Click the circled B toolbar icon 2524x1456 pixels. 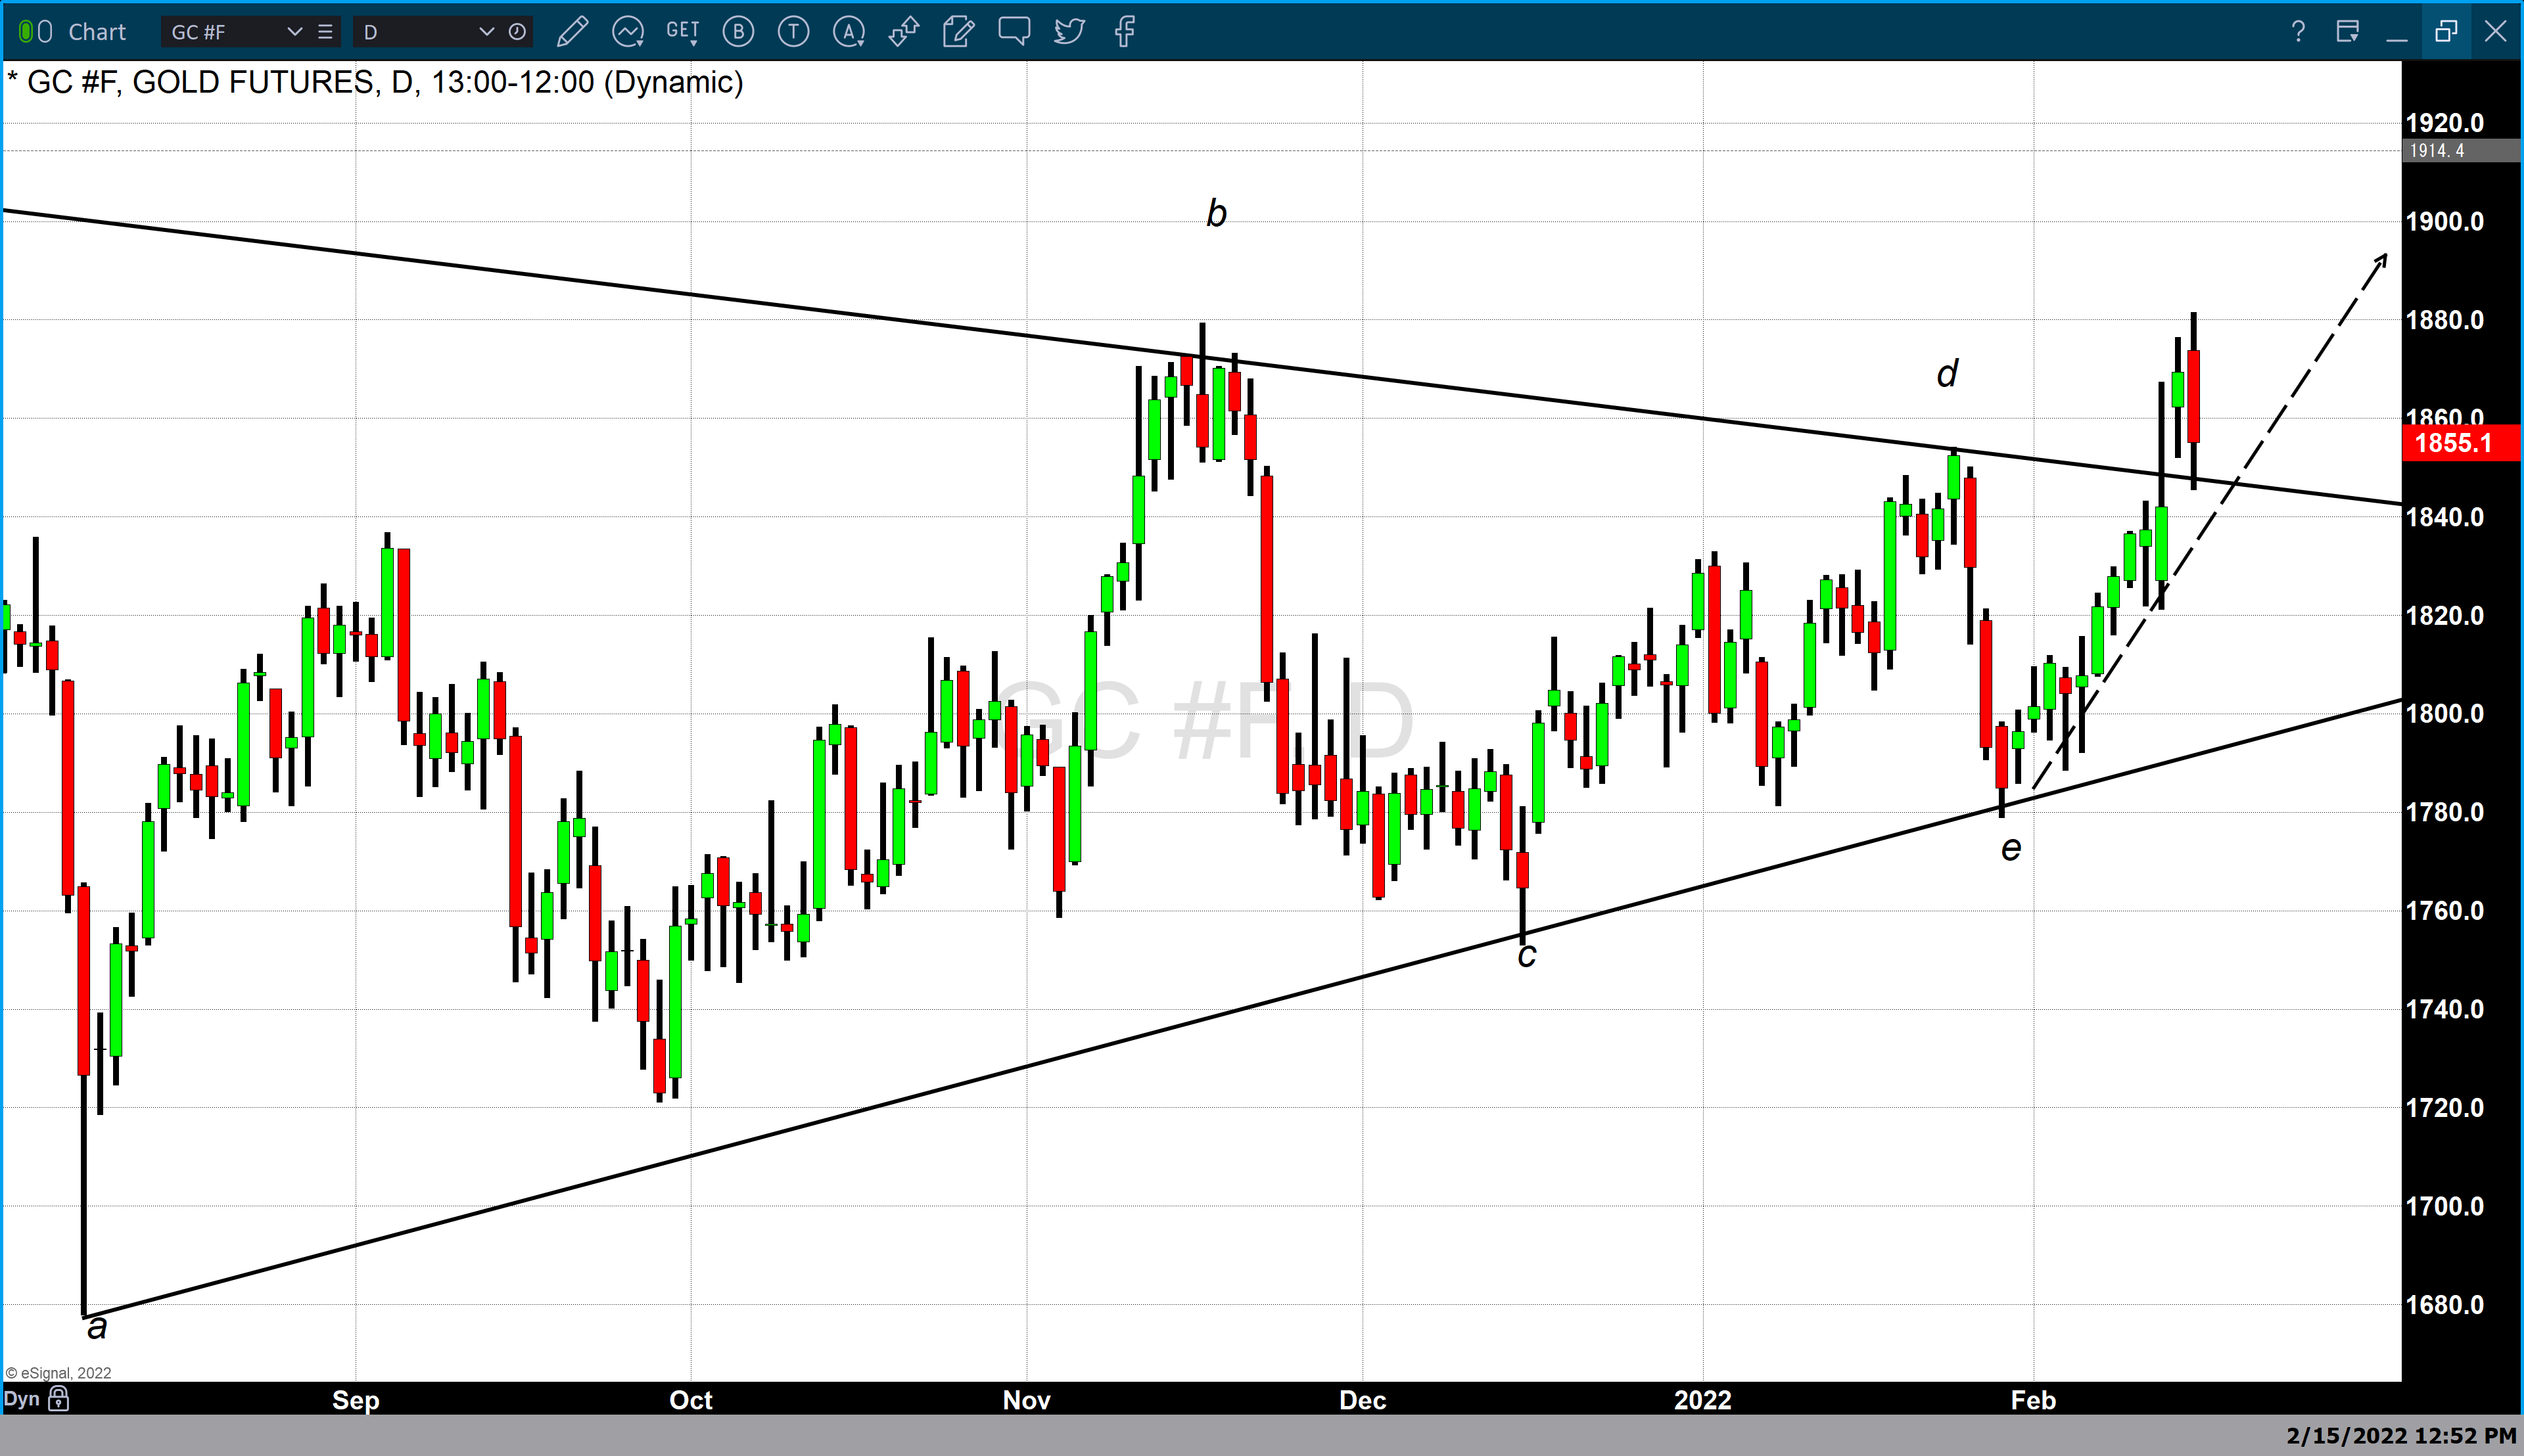coord(738,32)
